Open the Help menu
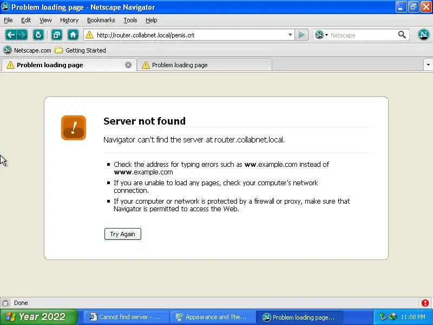 152,20
